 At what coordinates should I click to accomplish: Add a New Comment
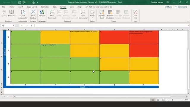pos(52,14)
